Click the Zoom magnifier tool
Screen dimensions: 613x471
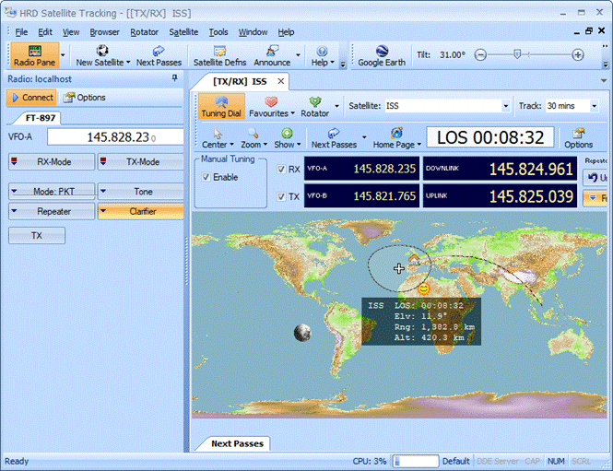(253, 138)
